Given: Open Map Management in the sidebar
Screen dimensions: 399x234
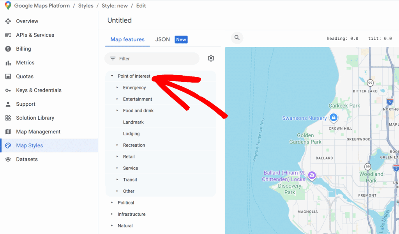Looking at the screenshot, I should point(38,132).
